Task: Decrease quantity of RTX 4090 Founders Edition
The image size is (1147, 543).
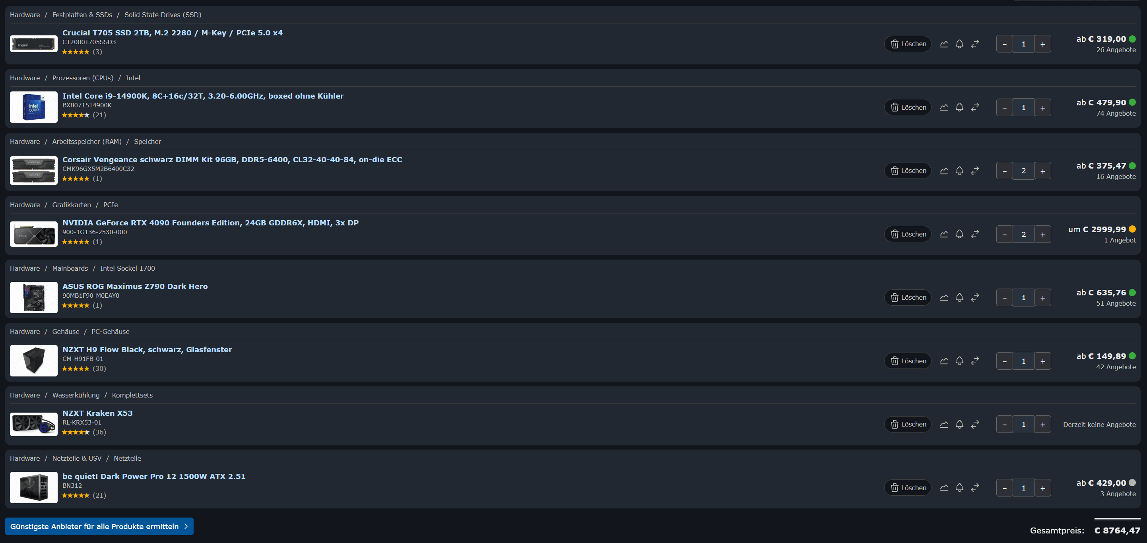Action: coord(1005,235)
